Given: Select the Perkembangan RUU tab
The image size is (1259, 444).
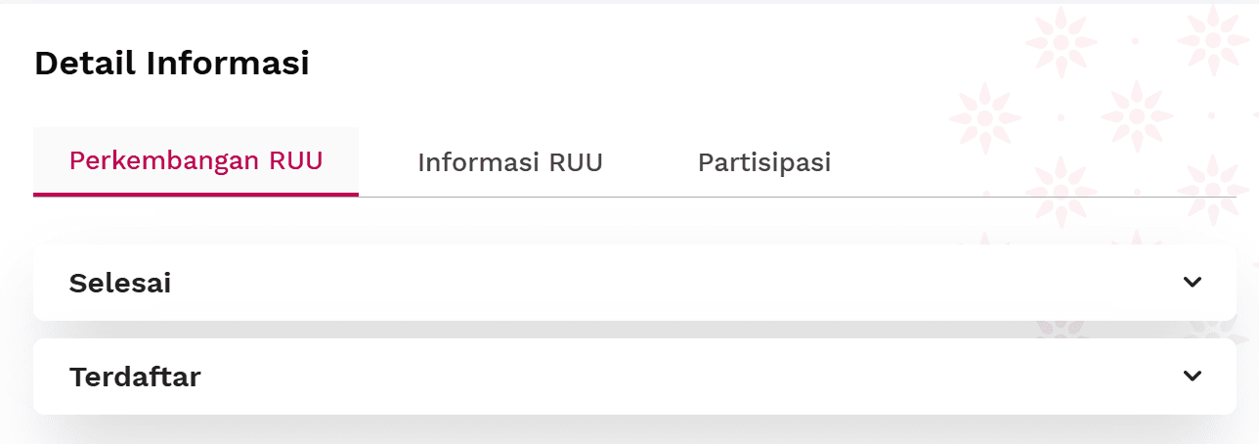Looking at the screenshot, I should [195, 161].
